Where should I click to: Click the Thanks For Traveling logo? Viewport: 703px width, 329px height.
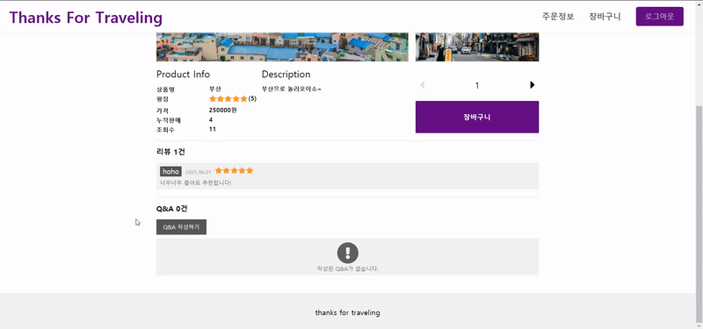(x=85, y=18)
